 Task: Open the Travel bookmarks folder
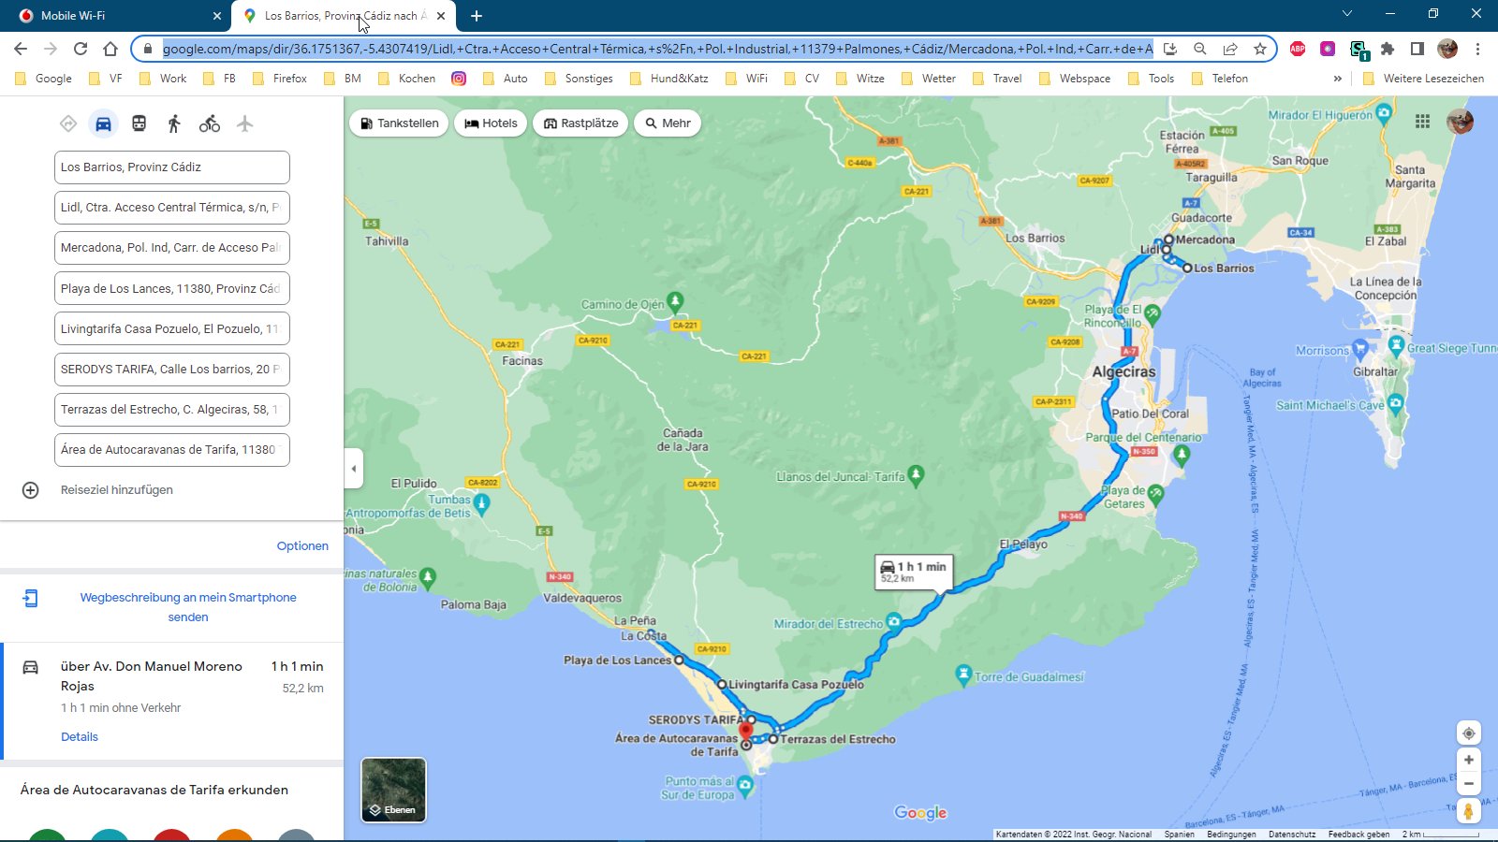[x=997, y=79]
